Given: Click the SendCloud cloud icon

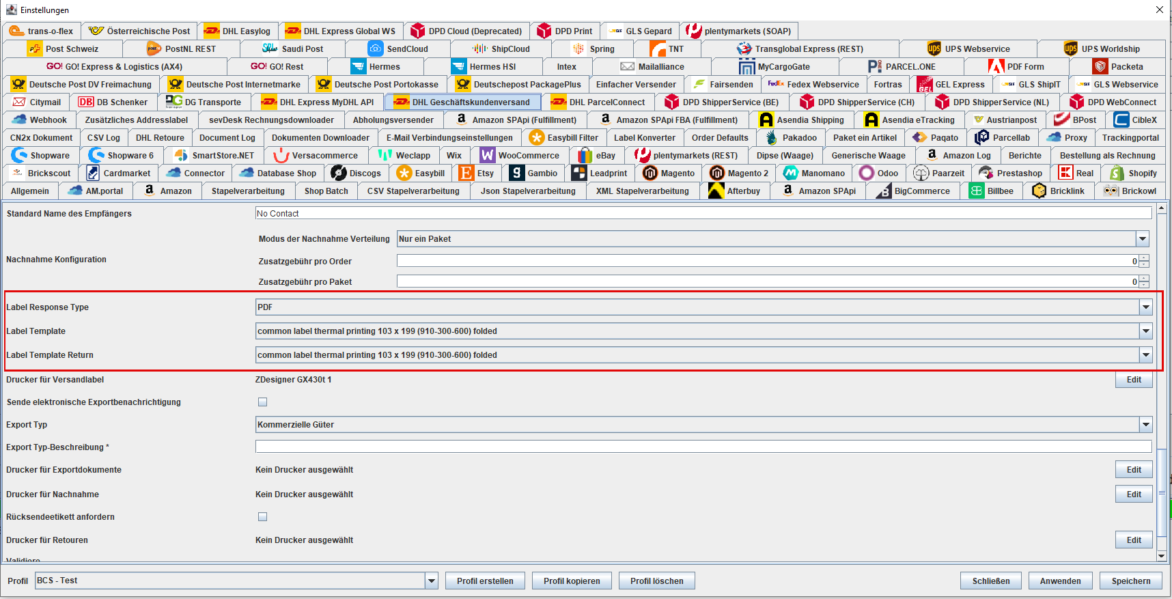Looking at the screenshot, I should 376,48.
